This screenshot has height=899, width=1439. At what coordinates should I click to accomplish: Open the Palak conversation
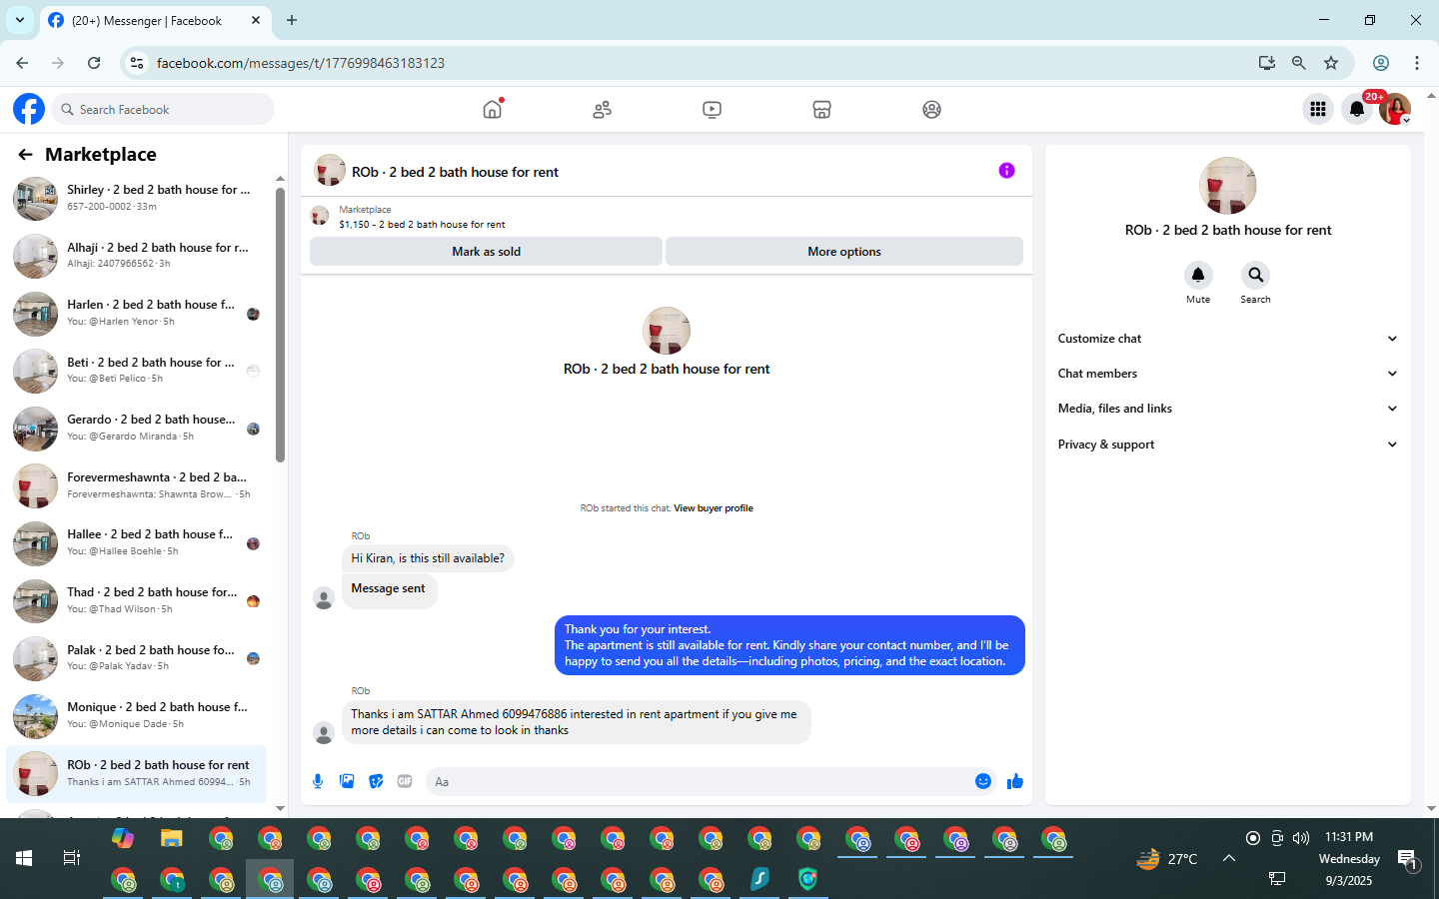point(137,658)
